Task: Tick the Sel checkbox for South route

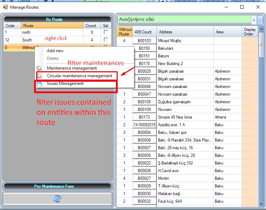Action: pos(105,40)
